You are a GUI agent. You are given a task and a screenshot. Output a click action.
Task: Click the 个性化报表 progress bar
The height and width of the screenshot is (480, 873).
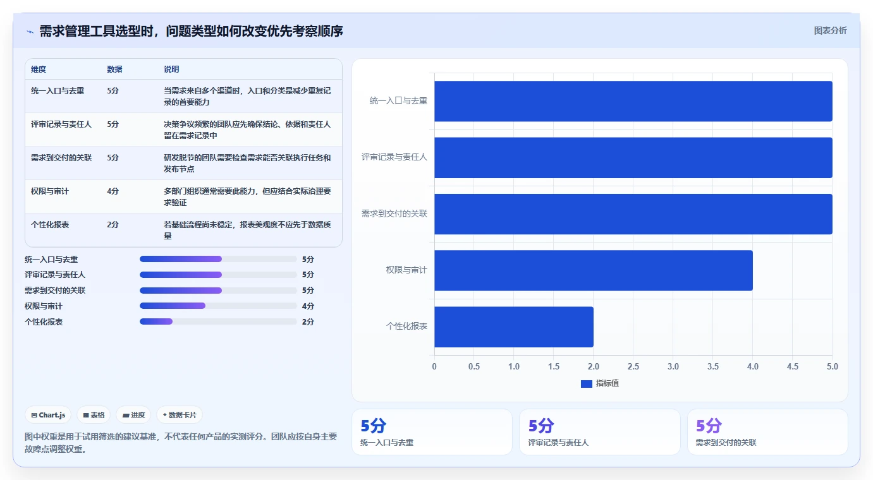point(218,321)
